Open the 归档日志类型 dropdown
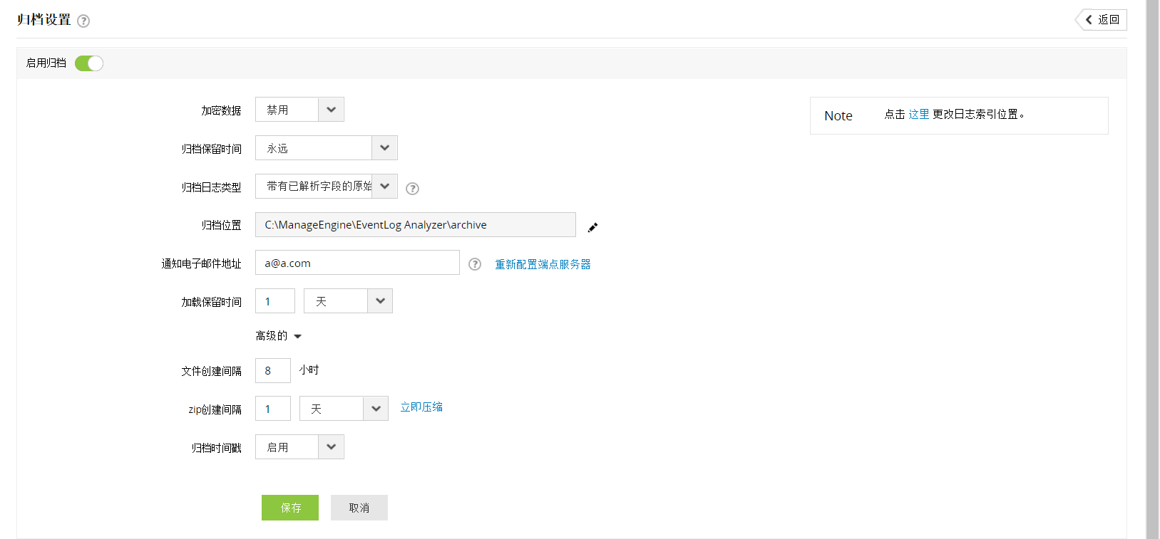The image size is (1160, 539). 327,186
